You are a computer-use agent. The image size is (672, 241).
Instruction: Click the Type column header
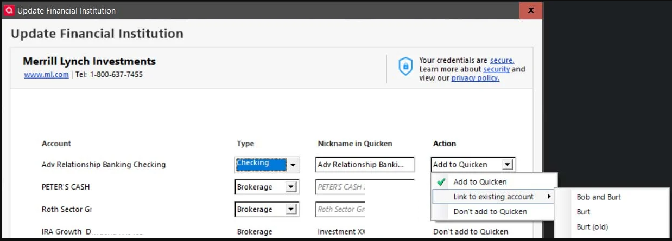(245, 144)
